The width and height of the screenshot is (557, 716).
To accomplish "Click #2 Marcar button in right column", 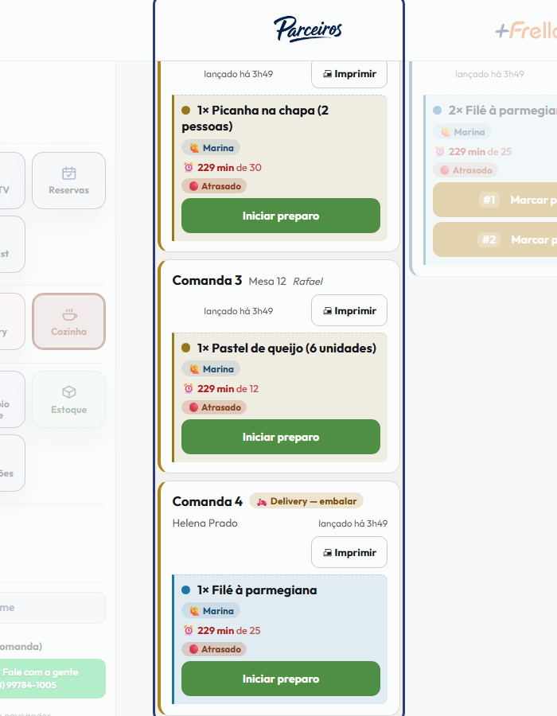I will click(x=495, y=239).
